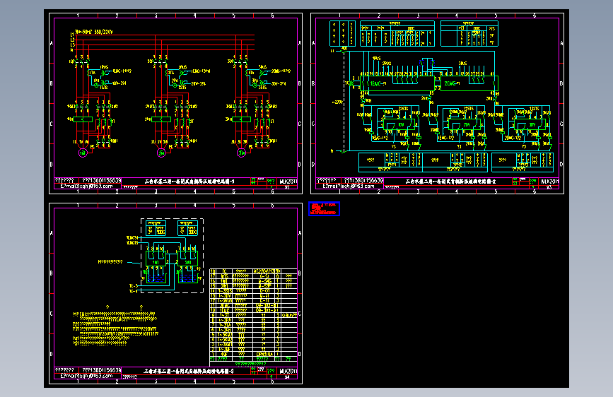This screenshot has width=613, height=397.
Task: Click the email text in sheet 94 title block
Action: (86, 376)
